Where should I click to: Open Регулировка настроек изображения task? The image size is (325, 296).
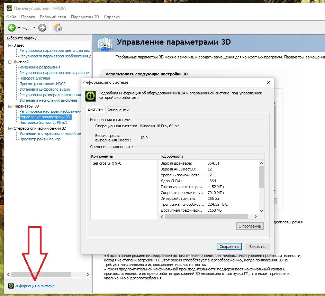(x=50, y=111)
